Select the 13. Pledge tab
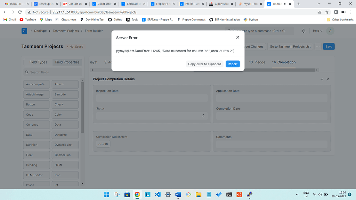This screenshot has height=200, width=356. tap(258, 62)
